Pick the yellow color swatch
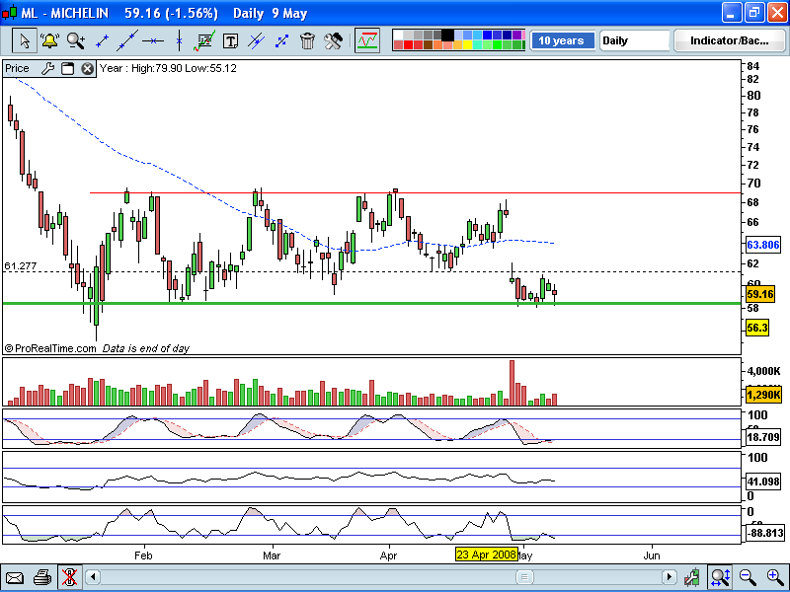The height and width of the screenshot is (592, 790). (467, 45)
